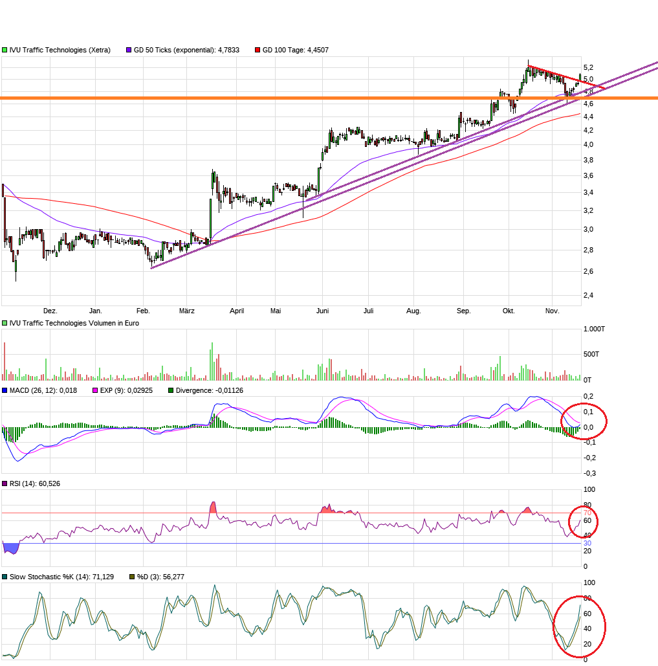The height and width of the screenshot is (666, 658).
Task: Click the -0,3 MACD axis value
Action: tap(589, 473)
